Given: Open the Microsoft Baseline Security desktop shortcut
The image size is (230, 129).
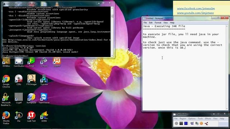Looking at the screenshot, I should (6, 100).
